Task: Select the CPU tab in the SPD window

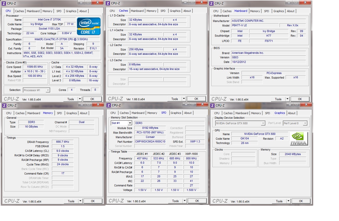Action: 113,113
